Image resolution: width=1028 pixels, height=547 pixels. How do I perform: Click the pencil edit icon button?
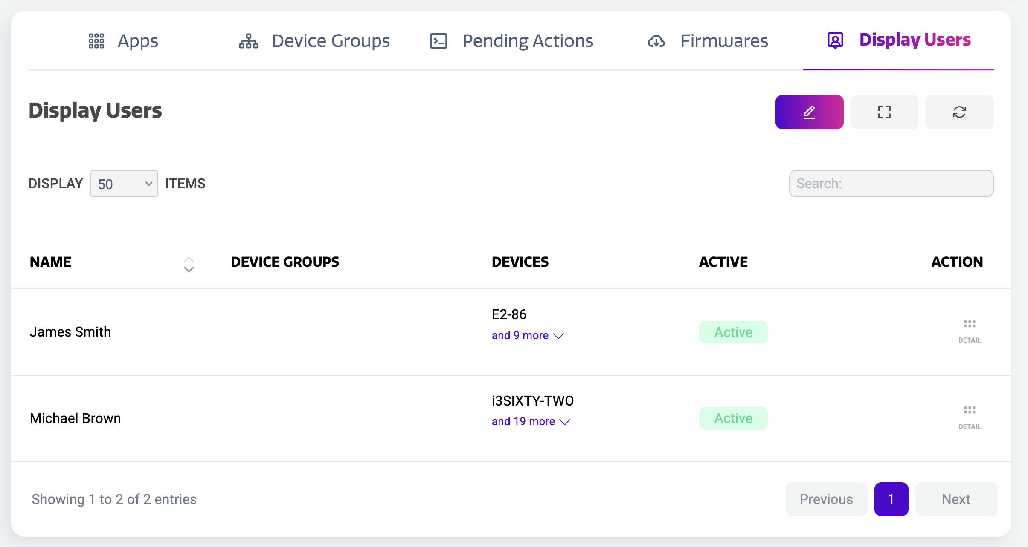tap(809, 112)
